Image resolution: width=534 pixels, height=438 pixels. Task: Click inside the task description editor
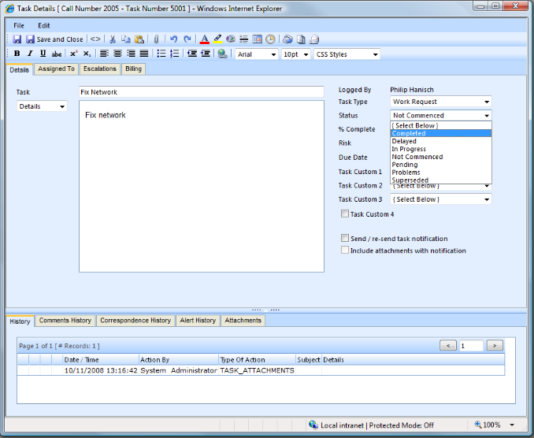[x=202, y=186]
